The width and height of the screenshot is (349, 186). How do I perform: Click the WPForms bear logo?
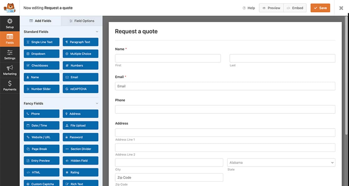[10, 8]
